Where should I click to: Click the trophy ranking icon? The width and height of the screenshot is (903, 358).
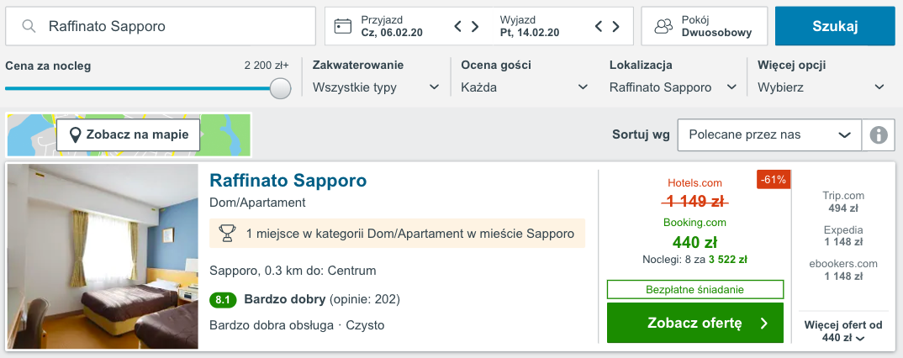click(x=227, y=233)
